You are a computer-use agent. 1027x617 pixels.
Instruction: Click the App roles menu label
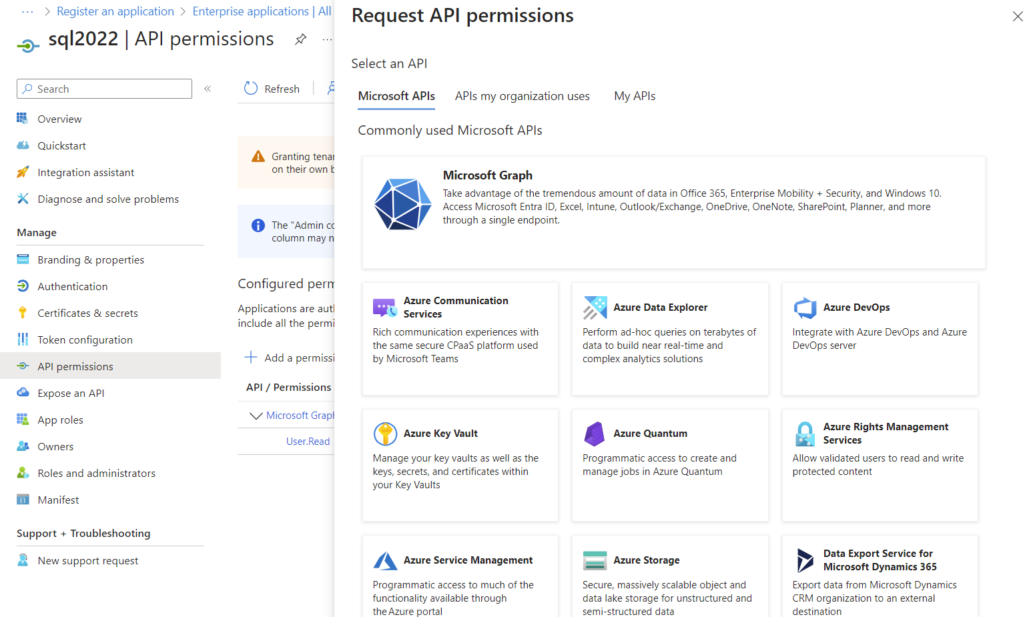(60, 420)
